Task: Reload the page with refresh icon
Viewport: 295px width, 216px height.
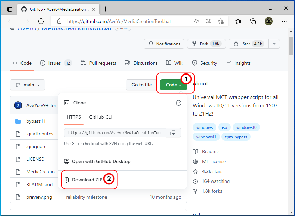Action: click(41, 21)
